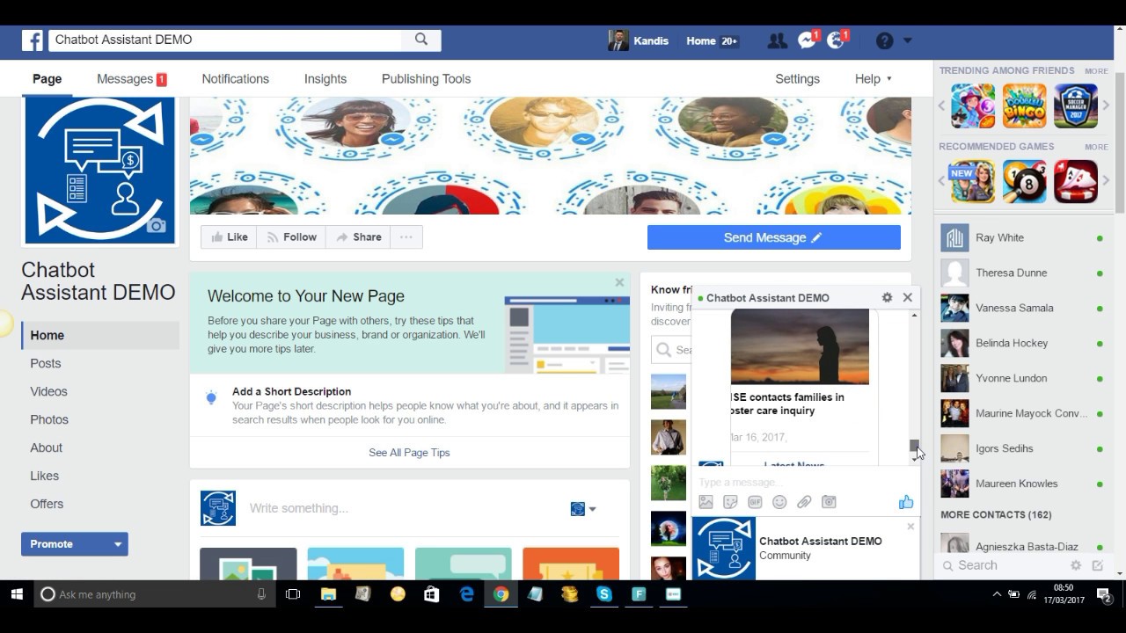
Task: Open the Notifications tab
Action: coord(235,79)
